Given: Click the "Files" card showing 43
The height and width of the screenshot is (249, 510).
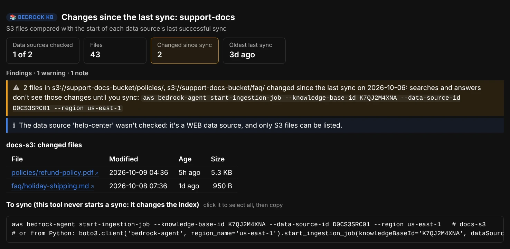Looking at the screenshot, I should click(x=115, y=51).
